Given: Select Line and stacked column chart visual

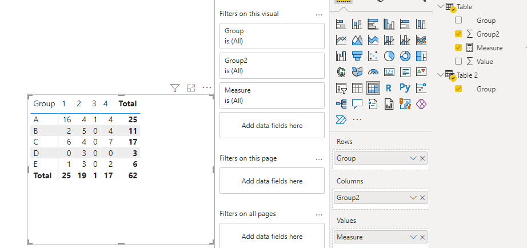Looking at the screenshot, I should point(389,40).
